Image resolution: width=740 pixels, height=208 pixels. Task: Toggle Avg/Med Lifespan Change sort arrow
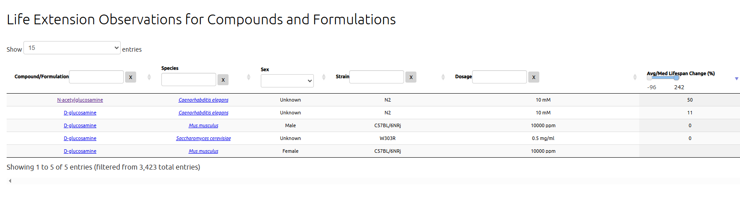tap(736, 79)
